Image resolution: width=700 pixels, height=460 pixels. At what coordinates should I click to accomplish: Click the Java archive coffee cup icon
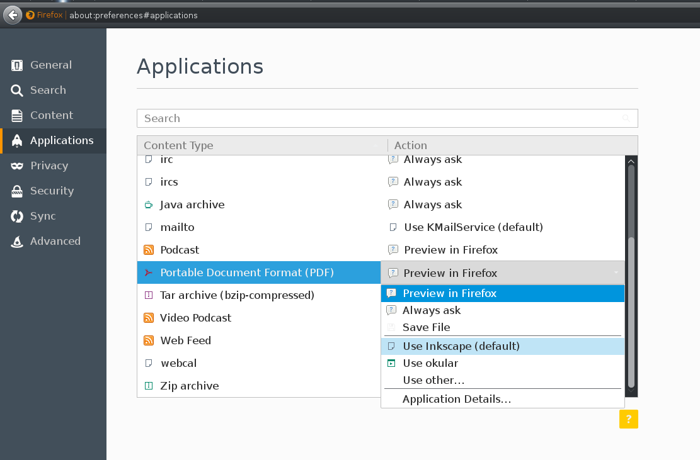pos(149,205)
